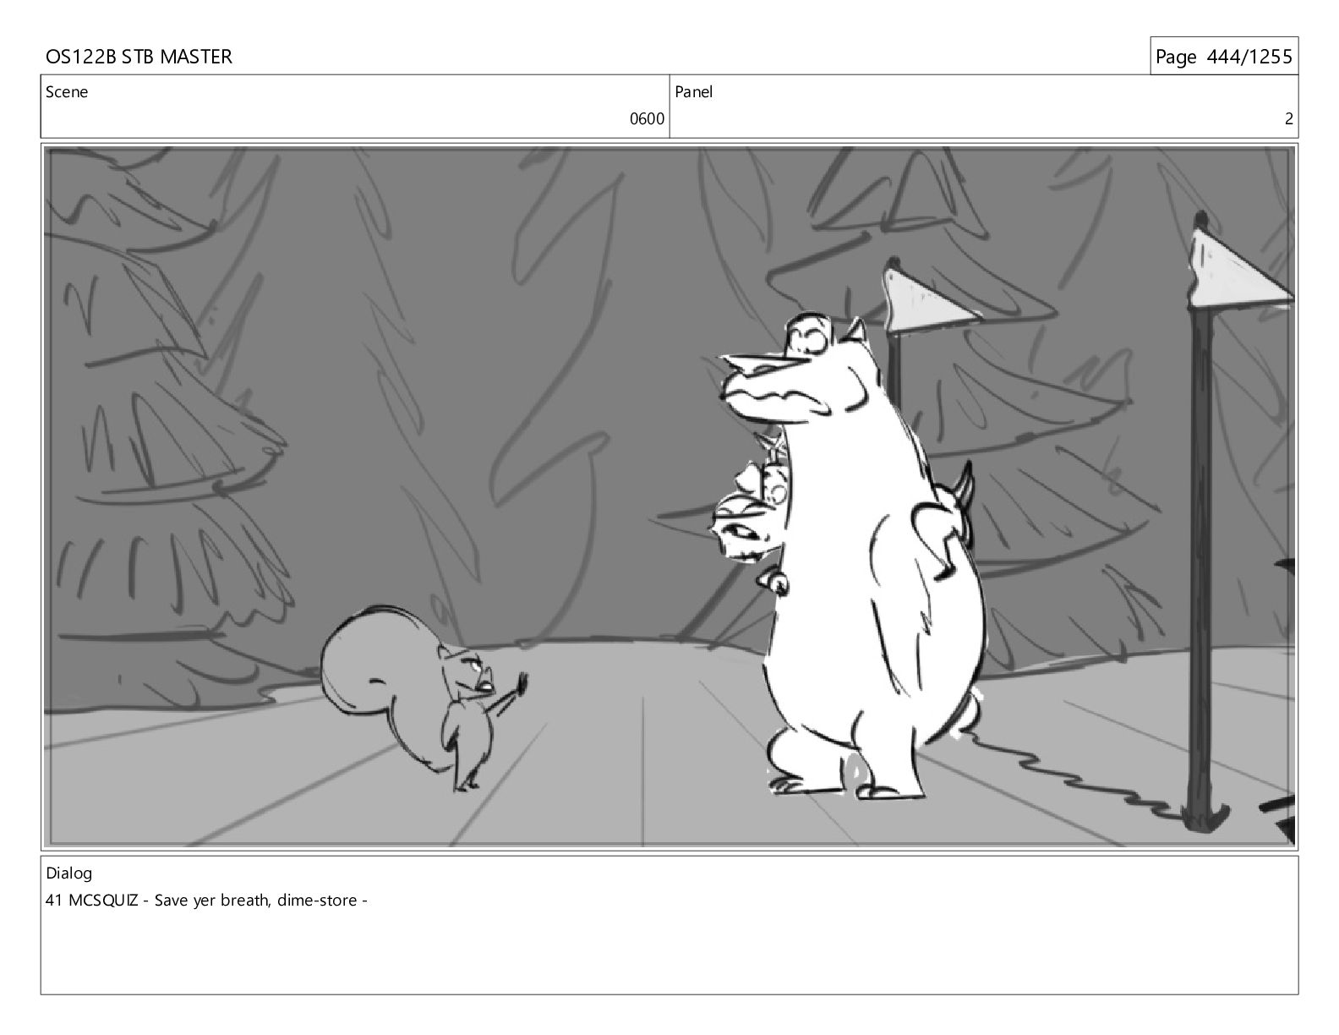1339x1035 pixels.
Task: Click the 'Dialog' label
Action: coord(69,873)
